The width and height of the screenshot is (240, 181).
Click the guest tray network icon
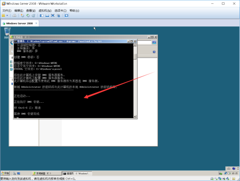click(226, 173)
